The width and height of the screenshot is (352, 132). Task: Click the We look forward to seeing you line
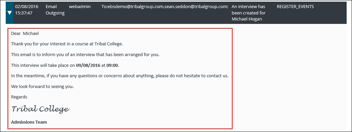tap(42, 86)
